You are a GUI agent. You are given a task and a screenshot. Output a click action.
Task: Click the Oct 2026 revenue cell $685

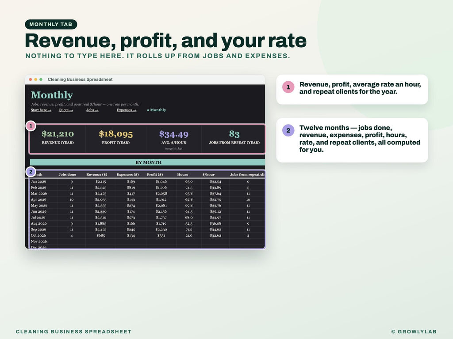tap(100, 236)
